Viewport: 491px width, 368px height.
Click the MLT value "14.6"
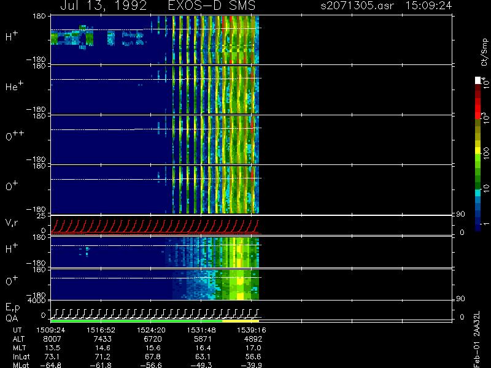tap(103, 348)
